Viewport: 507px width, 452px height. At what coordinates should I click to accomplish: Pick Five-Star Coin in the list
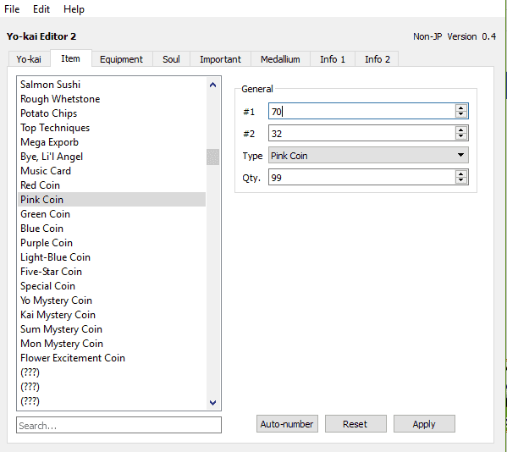click(112, 272)
